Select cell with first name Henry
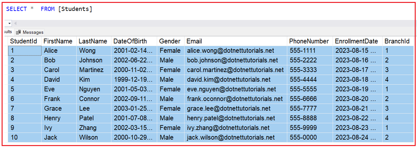 (59, 118)
